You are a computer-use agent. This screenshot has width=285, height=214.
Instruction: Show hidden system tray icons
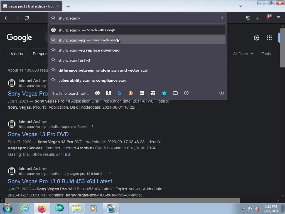point(243,209)
